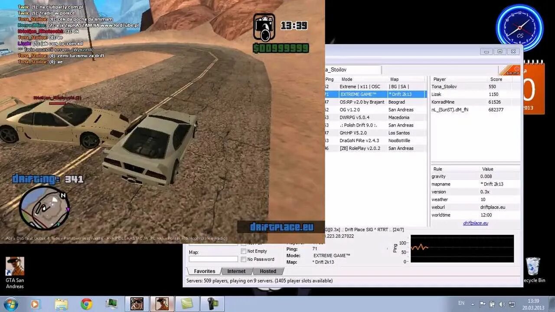This screenshot has height=312, width=555.
Task: Switch to the Internet tab
Action: 236,271
